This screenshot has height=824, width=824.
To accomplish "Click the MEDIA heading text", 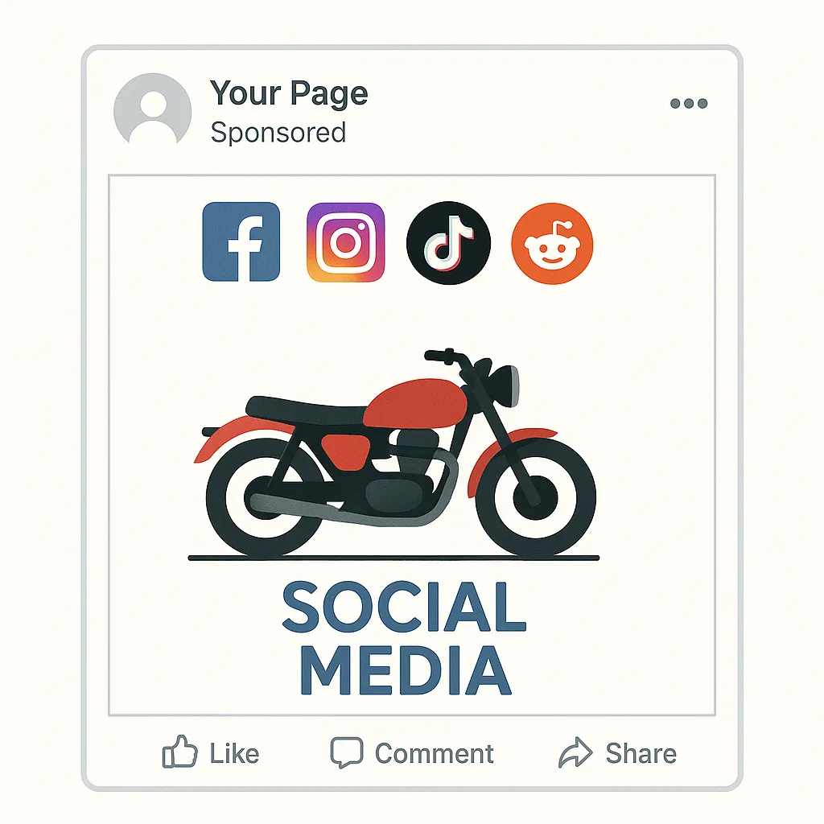I will (406, 670).
